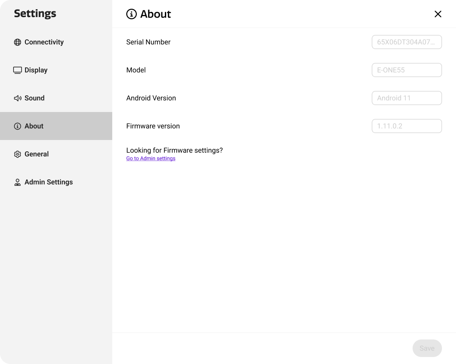Open the Connectivity settings section
456x364 pixels.
coord(44,42)
